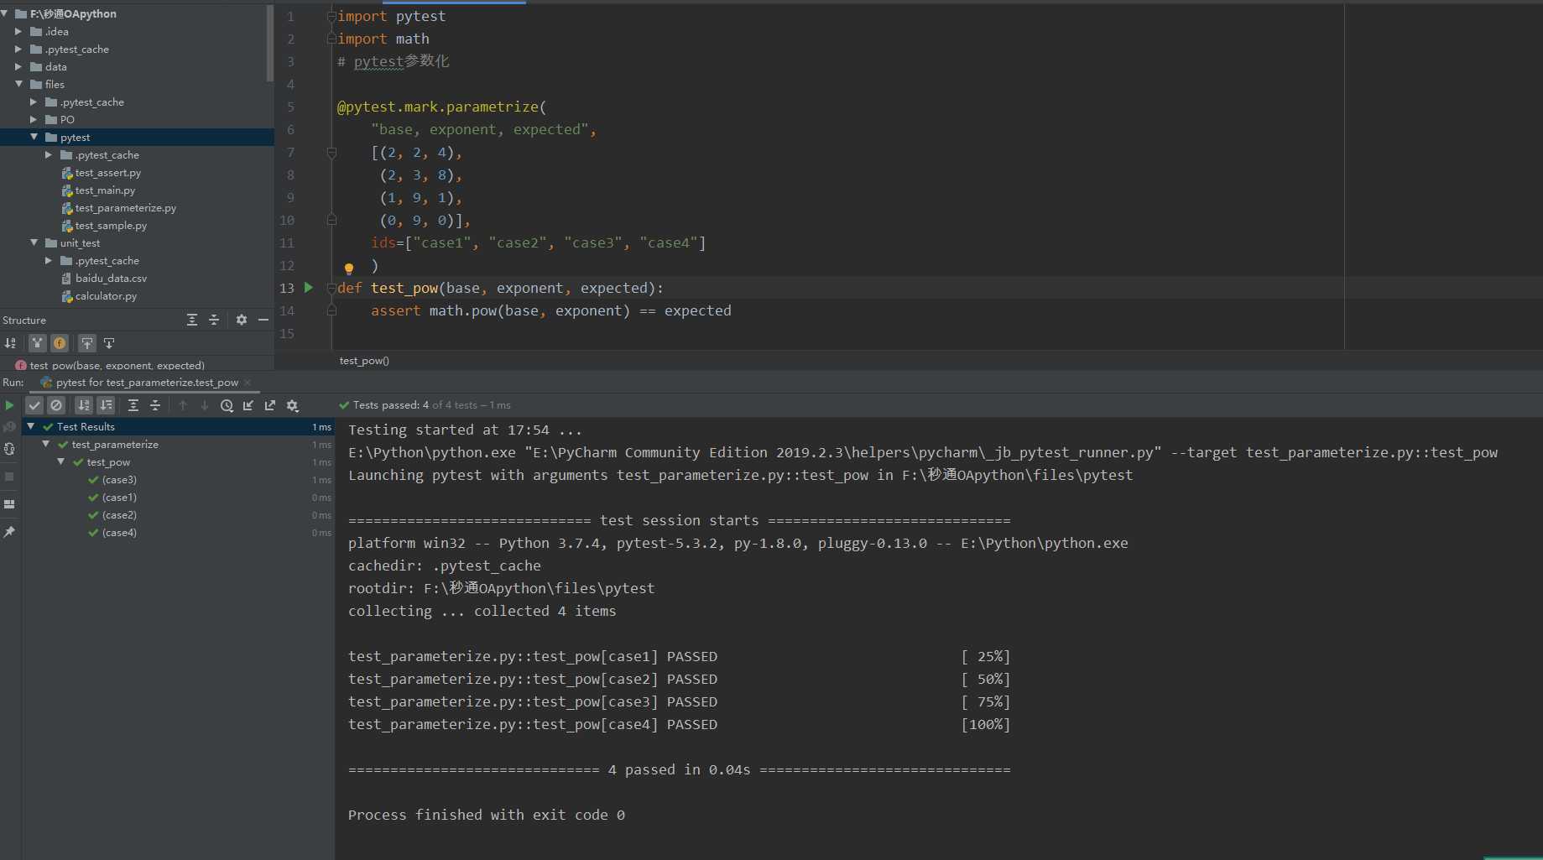Expand all test results in Run toolbar
1543x860 pixels.
(x=133, y=405)
